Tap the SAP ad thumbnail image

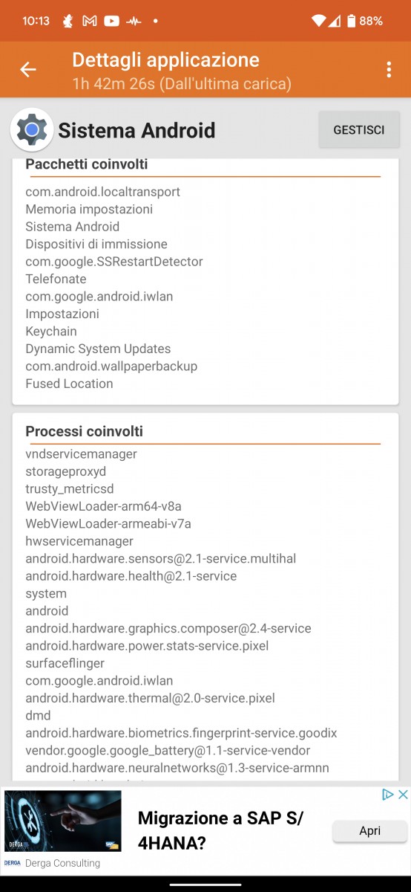[x=63, y=821]
